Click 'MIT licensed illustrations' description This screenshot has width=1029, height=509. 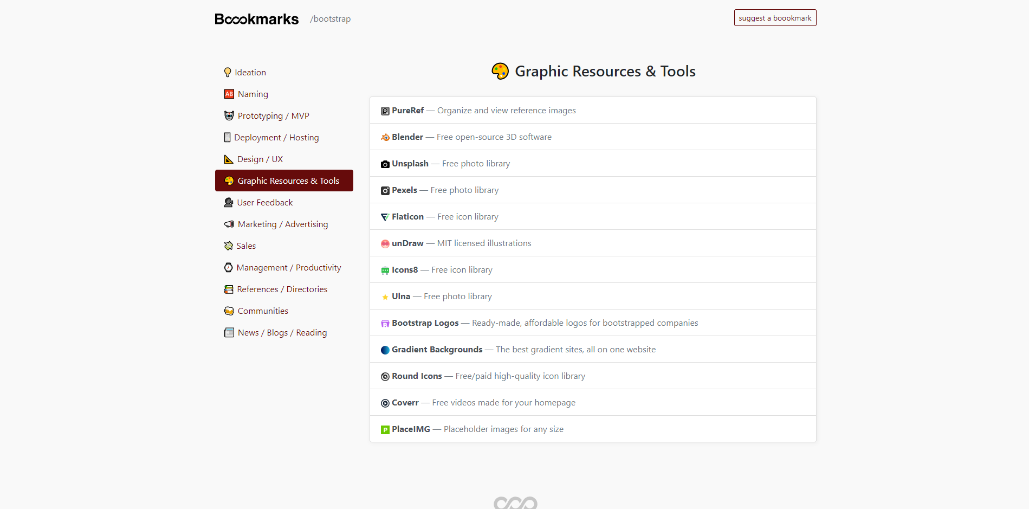[484, 243]
